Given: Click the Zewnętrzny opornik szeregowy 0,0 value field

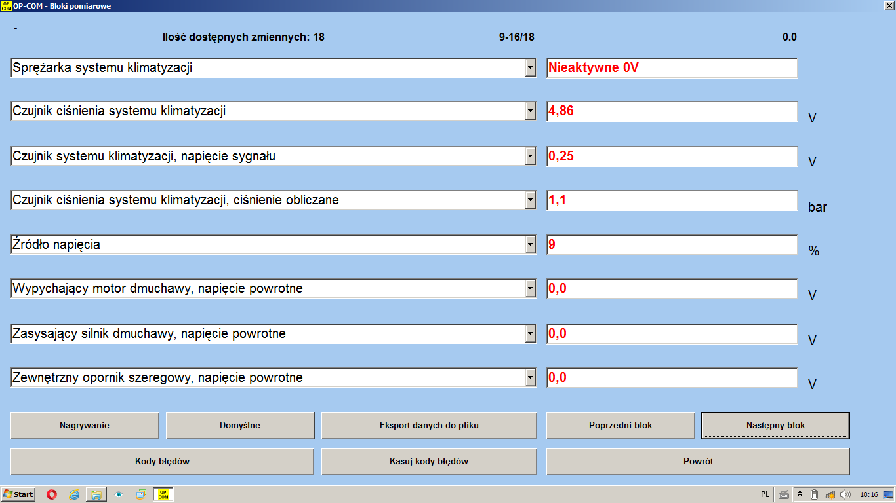Looking at the screenshot, I should pos(672,378).
